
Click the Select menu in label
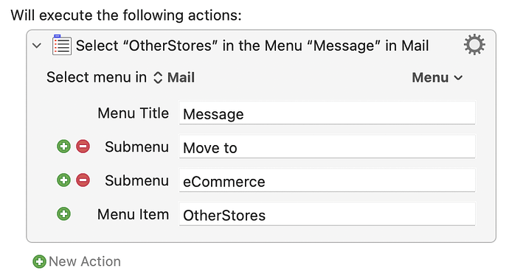97,77
